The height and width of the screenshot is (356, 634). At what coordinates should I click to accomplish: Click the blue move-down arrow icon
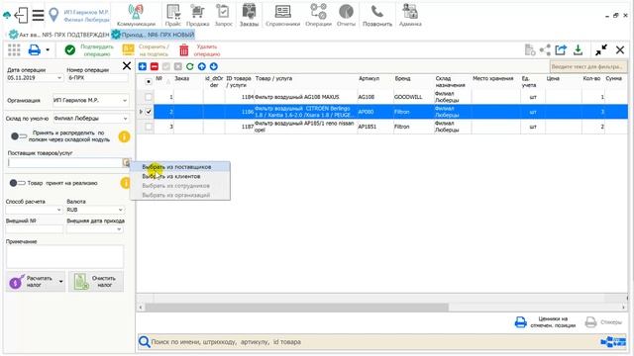click(x=214, y=66)
